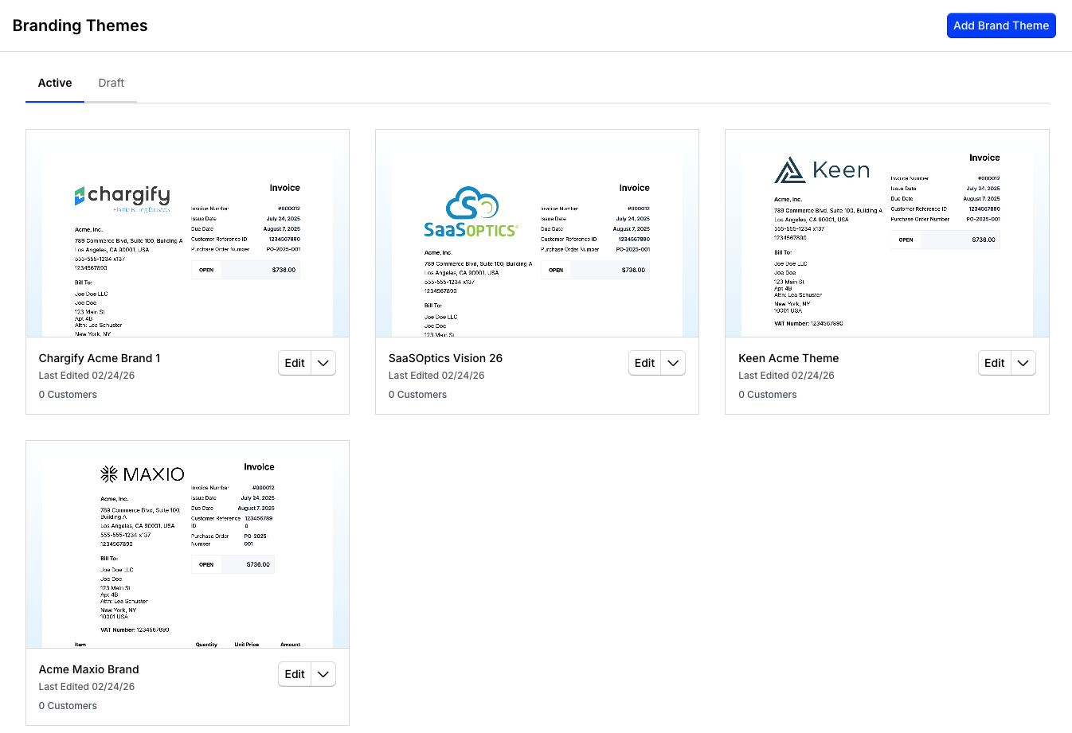1072x733 pixels.
Task: Edit the Keen Acme Theme
Action: point(994,363)
